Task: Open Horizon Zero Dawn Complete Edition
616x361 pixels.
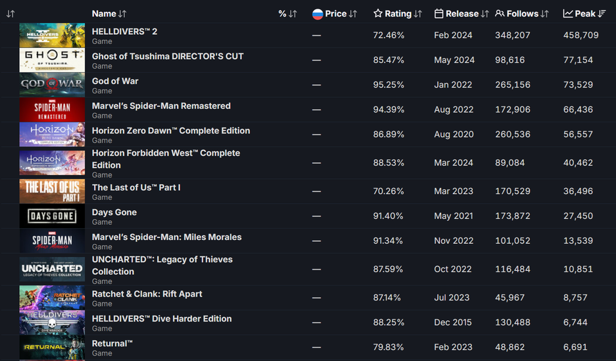Action: pos(171,131)
